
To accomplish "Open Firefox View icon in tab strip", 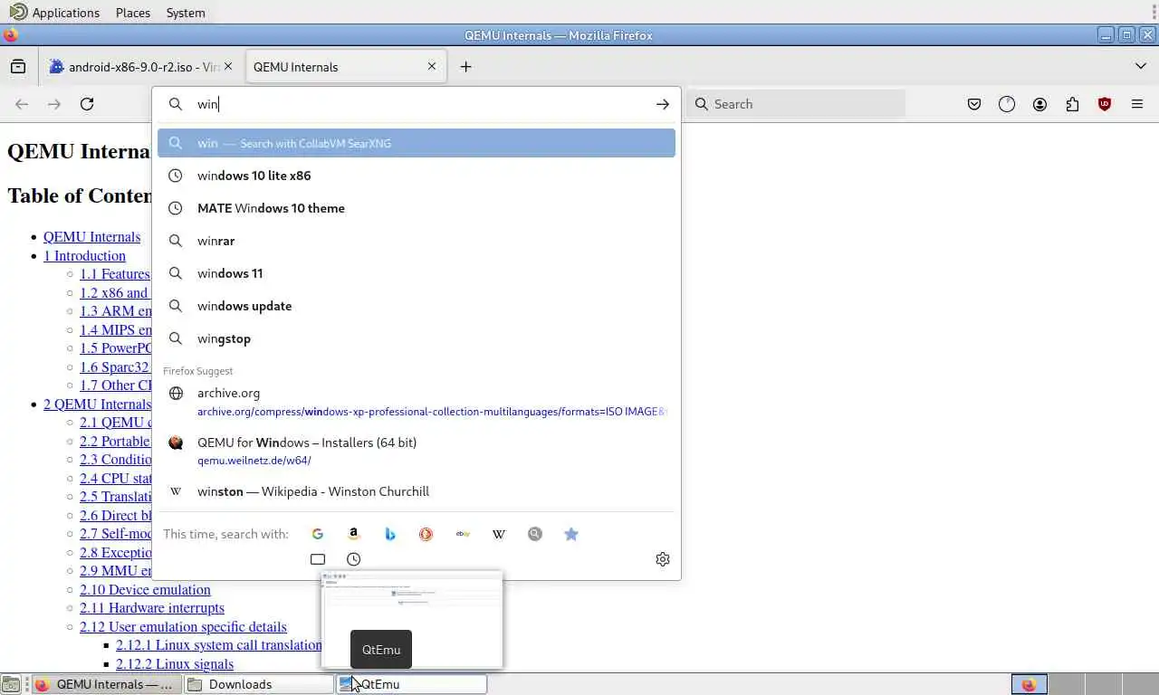I will 18,66.
